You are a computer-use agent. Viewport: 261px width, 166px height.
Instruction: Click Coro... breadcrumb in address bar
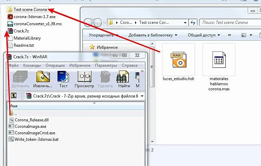tap(126, 22)
